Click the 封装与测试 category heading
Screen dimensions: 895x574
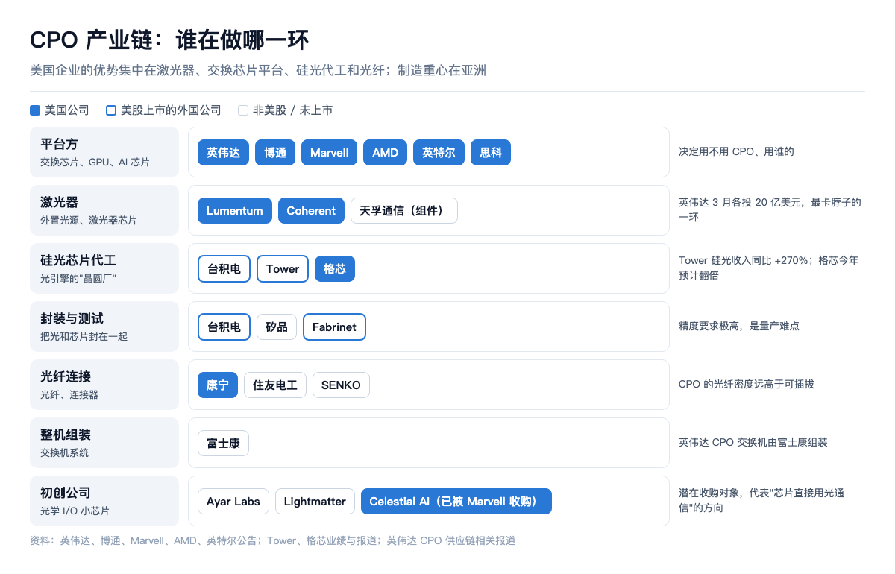[x=72, y=318]
